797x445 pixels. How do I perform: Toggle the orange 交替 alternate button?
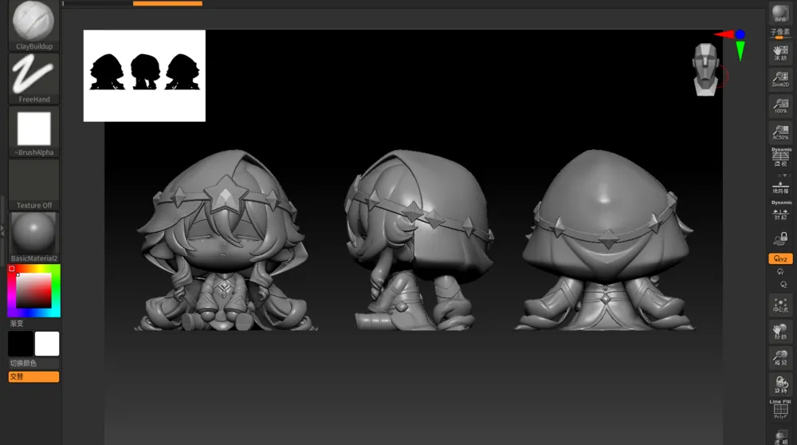pyautogui.click(x=33, y=376)
